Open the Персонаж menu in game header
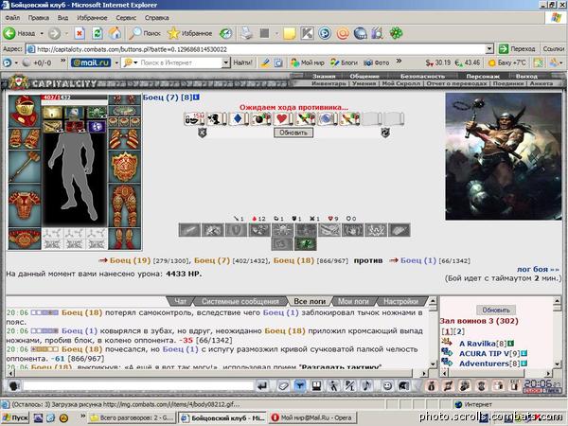The height and width of the screenshot is (426, 568). tap(483, 76)
